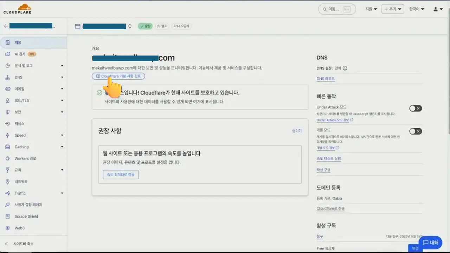Click the 청구 billing link
Image resolution: width=450 pixels, height=253 pixels.
tap(320, 236)
